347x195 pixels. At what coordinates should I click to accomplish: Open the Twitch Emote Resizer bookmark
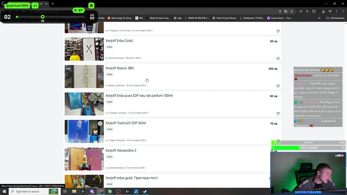224,18
